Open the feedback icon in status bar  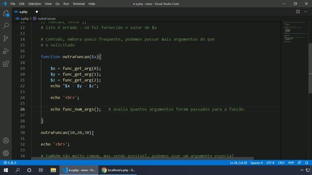click(299, 163)
